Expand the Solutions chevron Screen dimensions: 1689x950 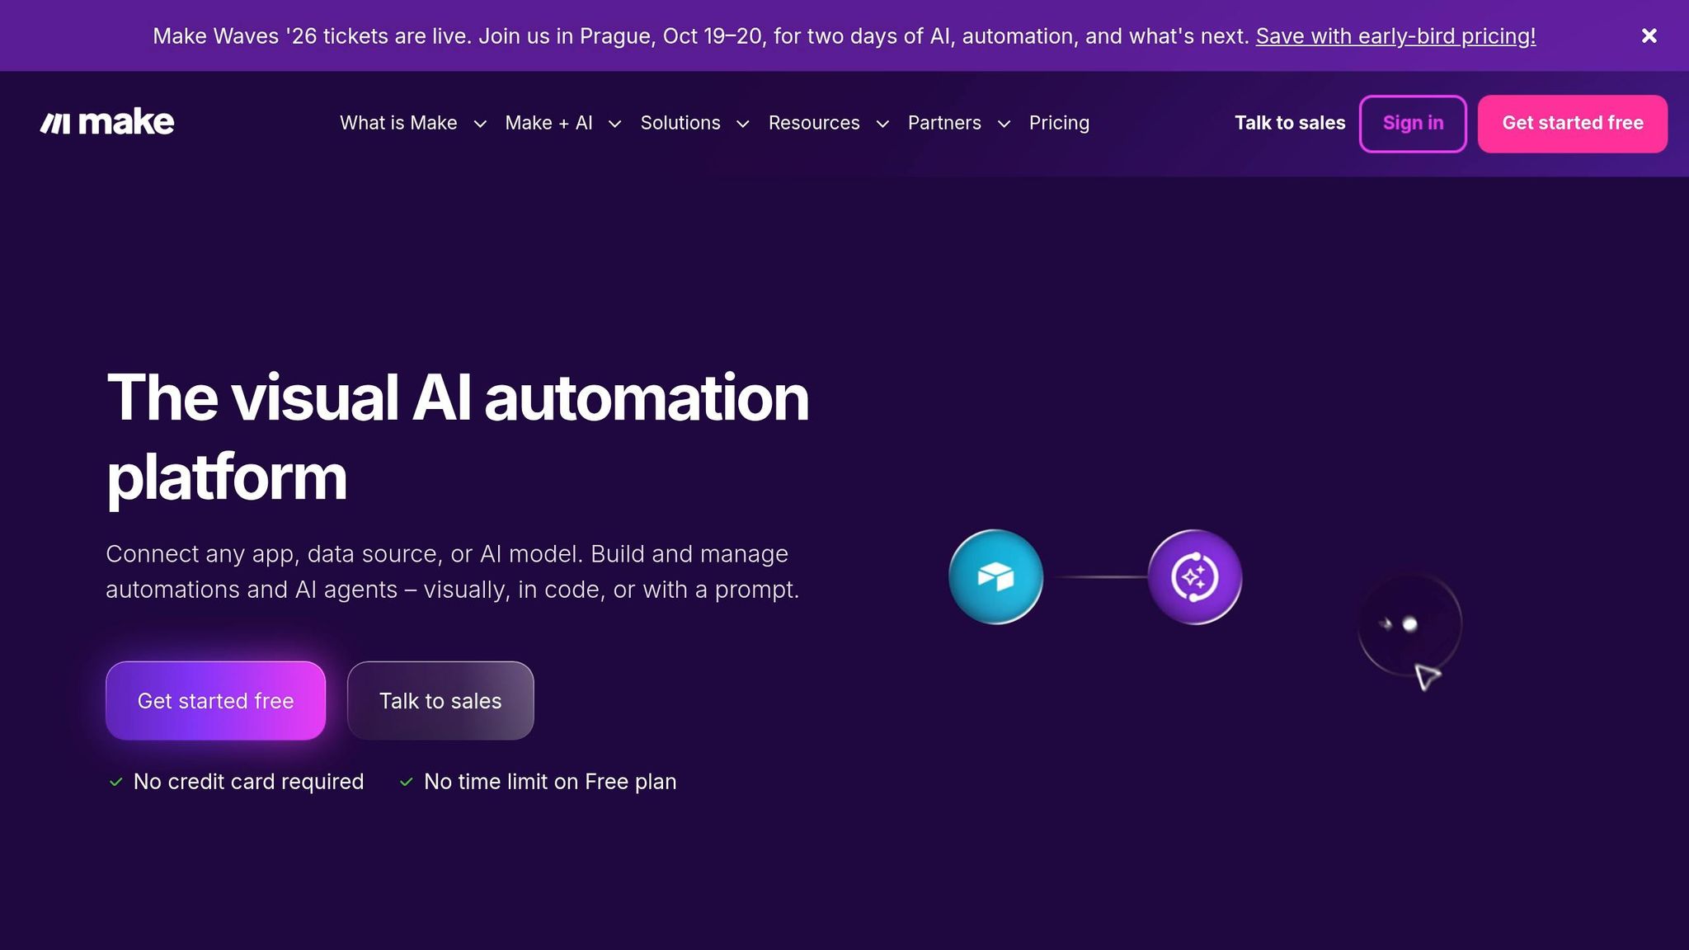coord(742,124)
